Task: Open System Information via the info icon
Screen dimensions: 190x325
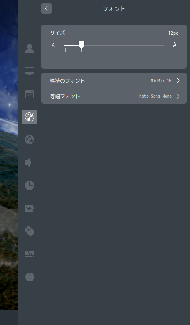Action: (30, 277)
